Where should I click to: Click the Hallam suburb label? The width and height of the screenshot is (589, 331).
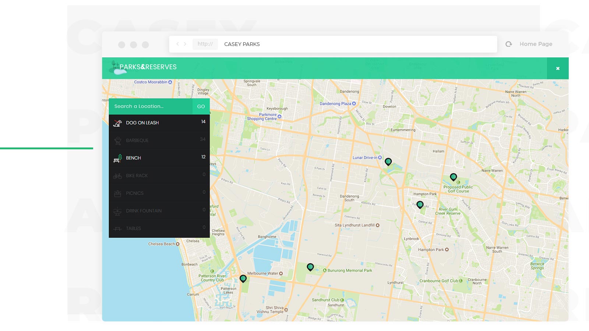coord(438,151)
